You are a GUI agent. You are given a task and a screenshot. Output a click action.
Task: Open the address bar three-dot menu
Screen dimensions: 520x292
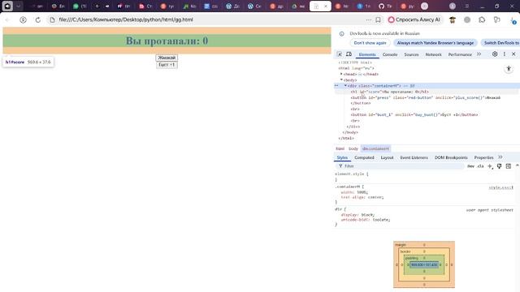(x=368, y=19)
